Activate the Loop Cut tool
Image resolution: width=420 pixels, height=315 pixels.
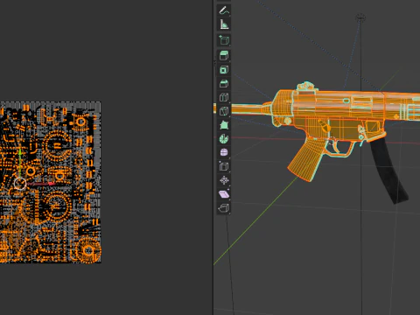tap(224, 97)
